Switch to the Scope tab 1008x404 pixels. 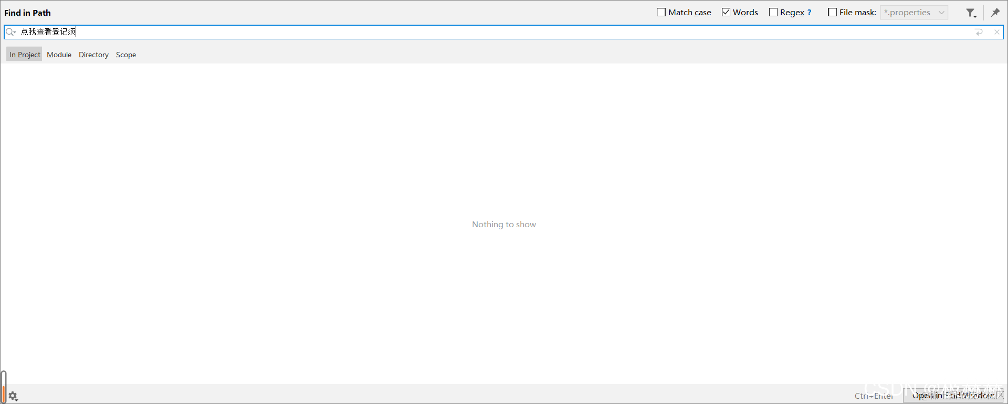(126, 55)
